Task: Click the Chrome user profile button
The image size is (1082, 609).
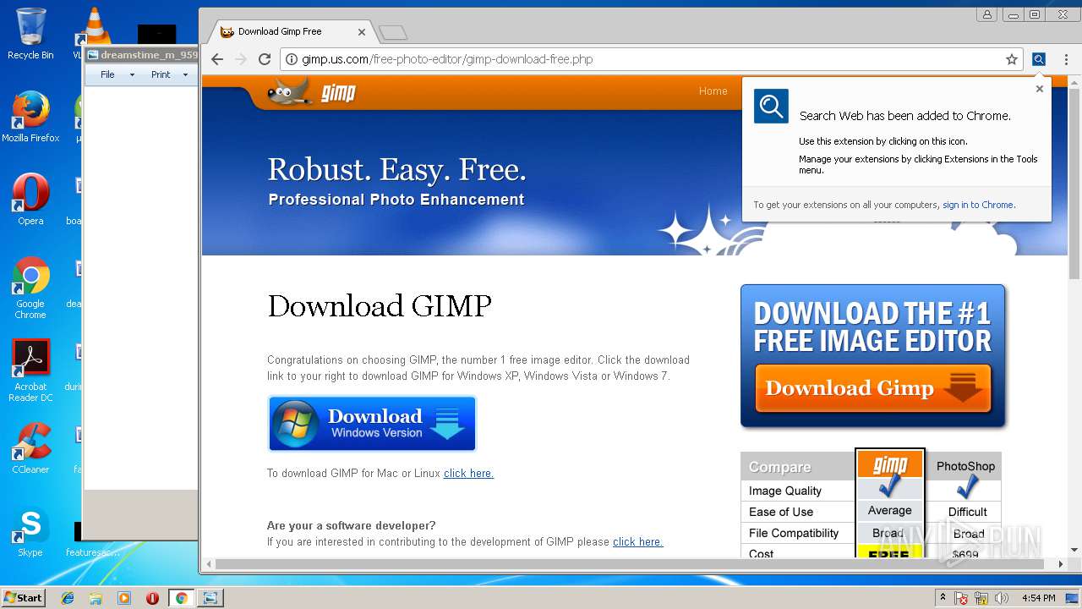Action: coord(986,14)
